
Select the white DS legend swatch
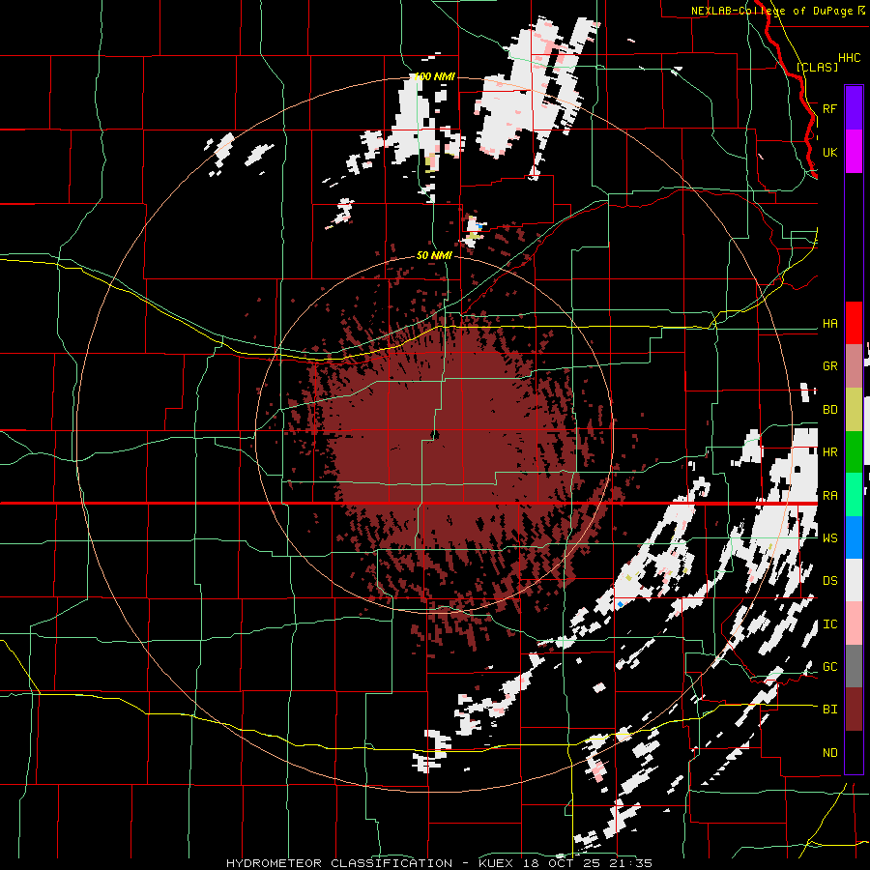(x=854, y=580)
